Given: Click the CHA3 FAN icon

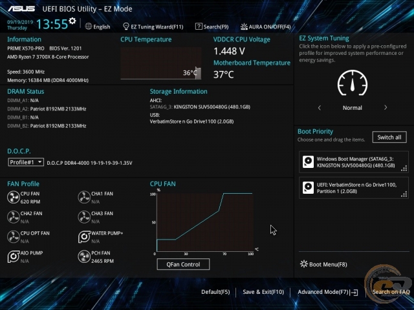Looking at the screenshot, I should click(x=84, y=217).
